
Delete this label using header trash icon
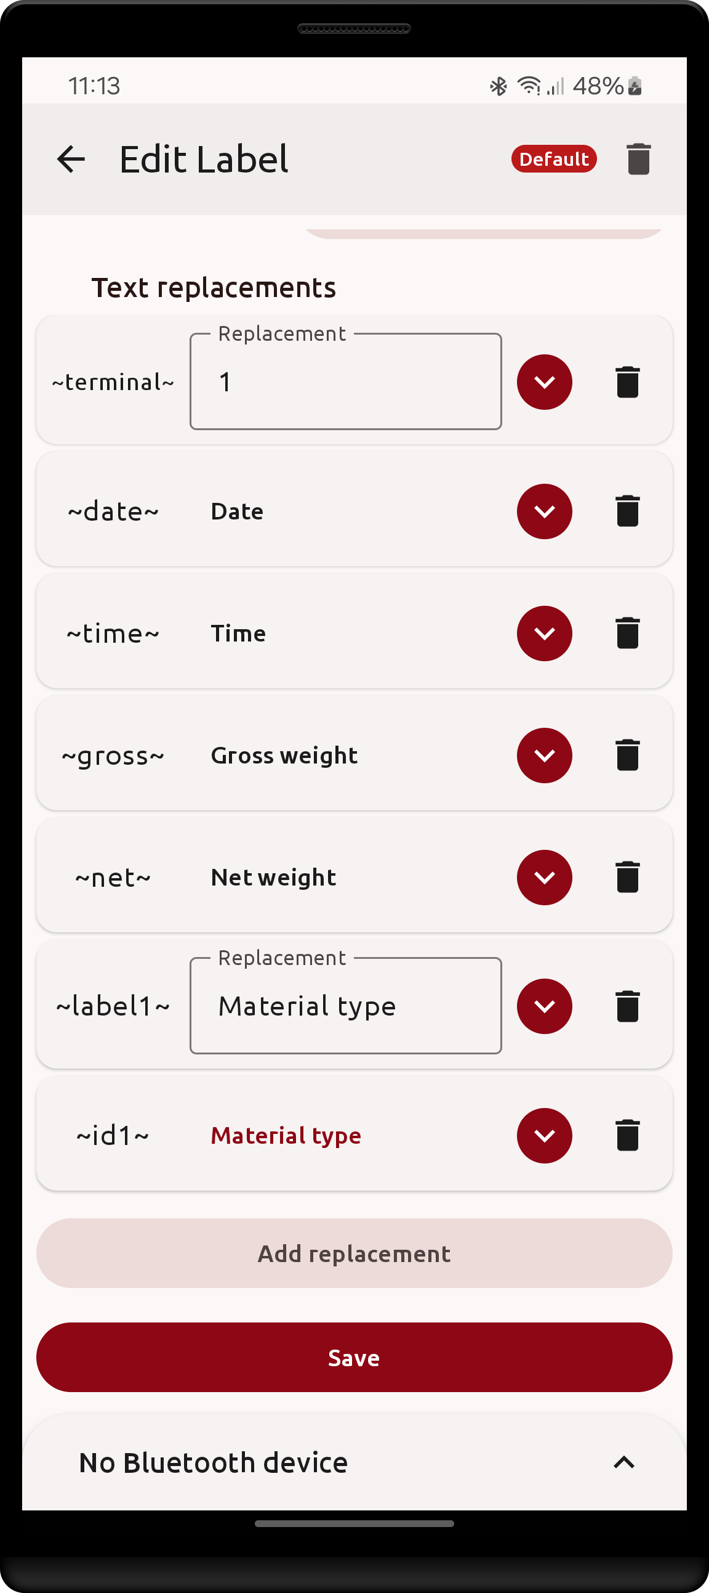pyautogui.click(x=638, y=160)
